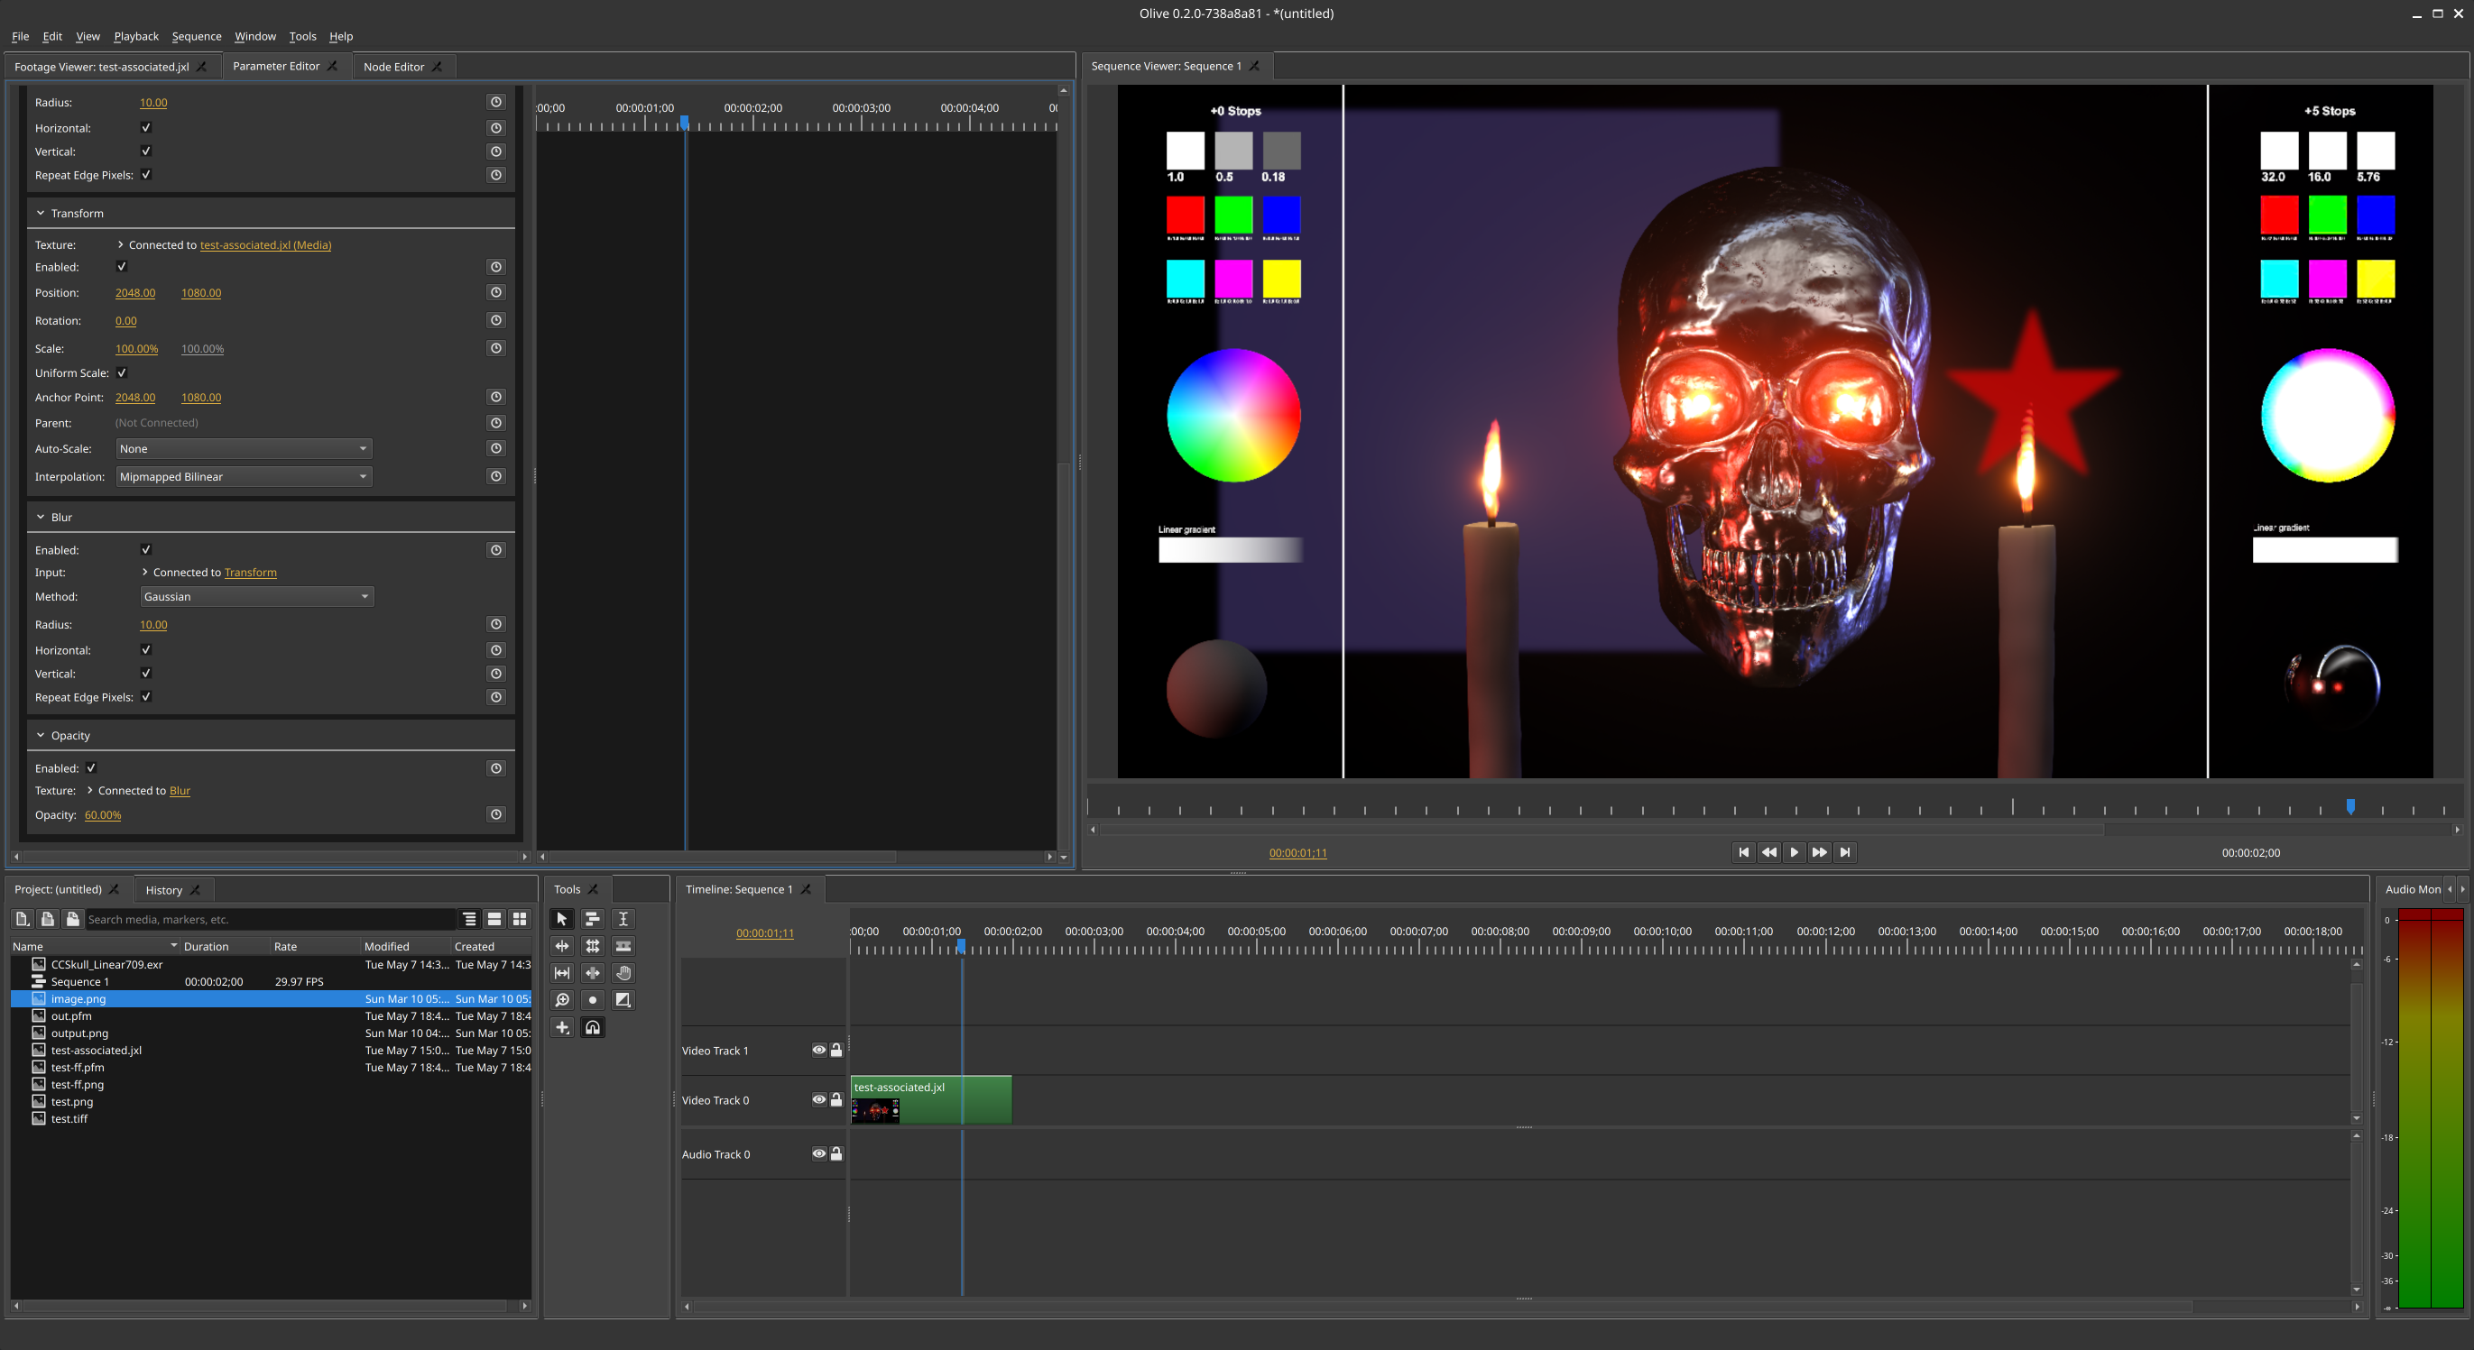Click the Opacity 60.00% value slider
The image size is (2474, 1350).
103,814
